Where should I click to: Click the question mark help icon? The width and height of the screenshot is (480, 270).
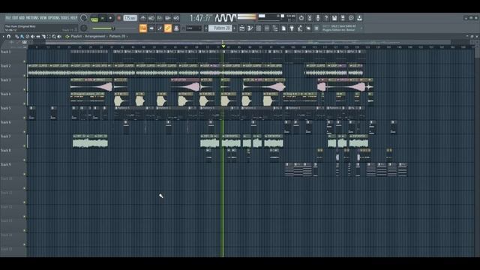(326, 18)
